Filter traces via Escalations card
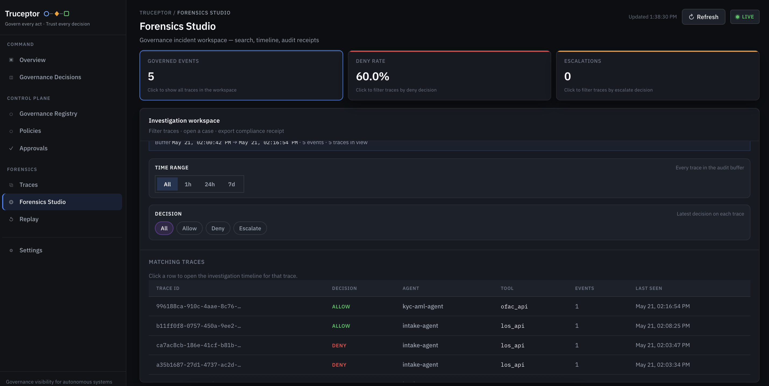769x386 pixels. [x=658, y=75]
